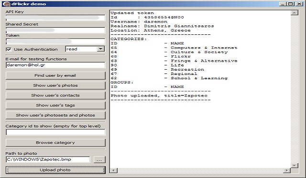Viewport: 306px width, 178px height.
Task: Click Show user's tags button
Action: (x=55, y=105)
